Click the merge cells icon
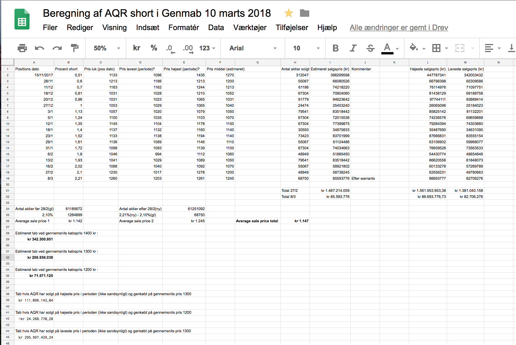The height and width of the screenshot is (345, 516). 460,48
